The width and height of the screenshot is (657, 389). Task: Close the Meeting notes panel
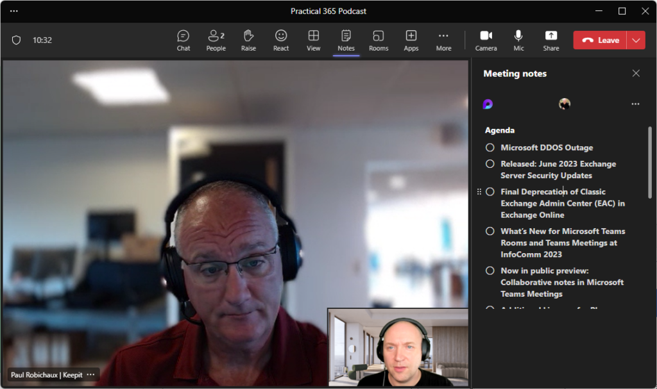pos(636,73)
